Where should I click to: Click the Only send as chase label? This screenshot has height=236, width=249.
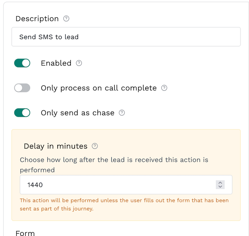[78, 113]
